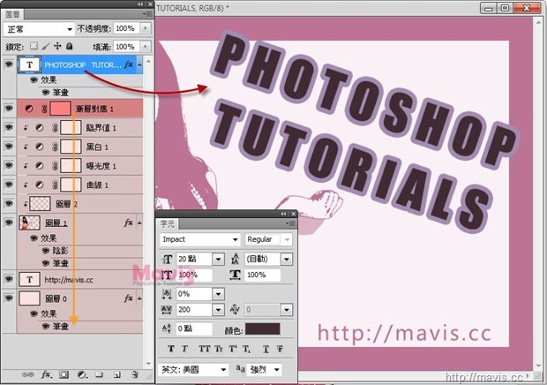Open the text 顏色 color swatch
Screen dimensions: 547x385
pos(263,328)
